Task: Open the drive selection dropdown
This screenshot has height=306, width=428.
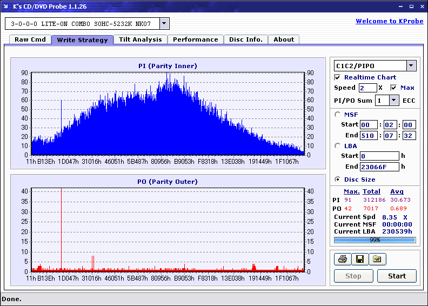Action: pos(165,24)
